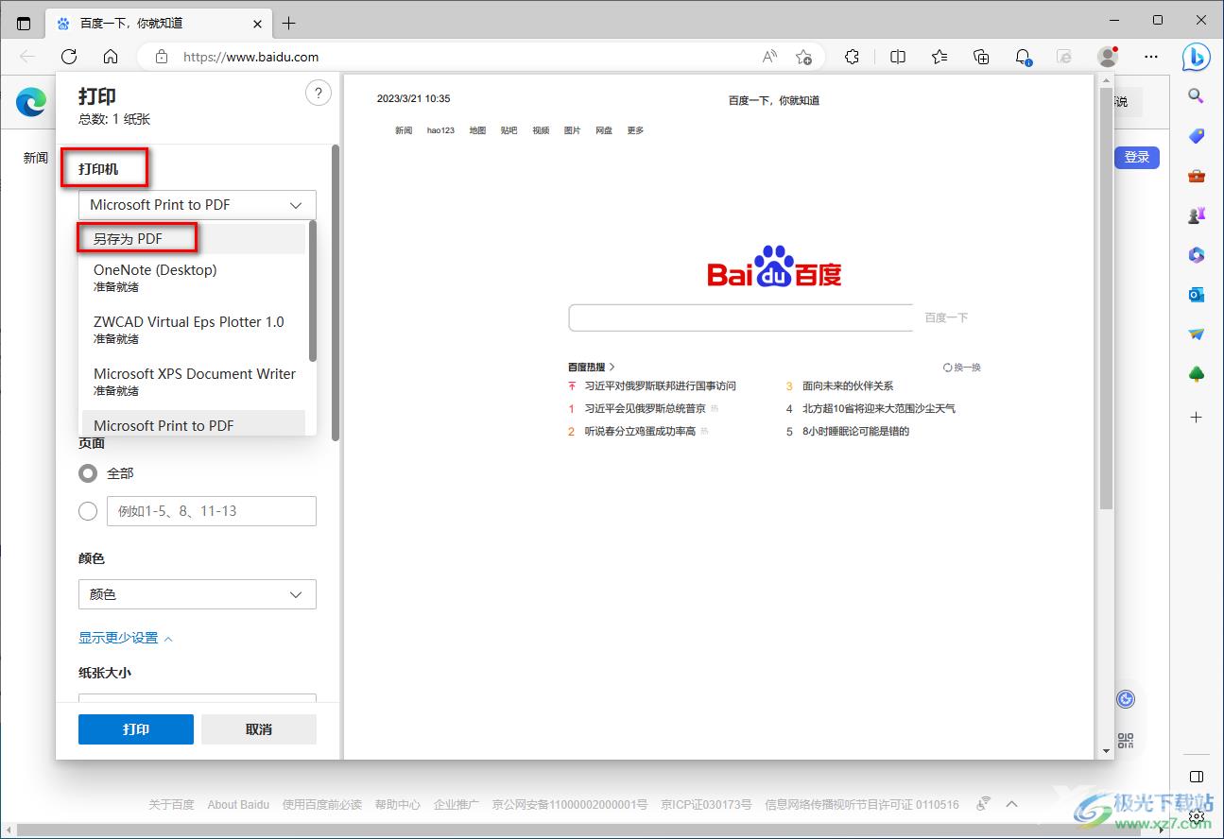The height and width of the screenshot is (839, 1224).
Task: Open the Tools briefcase sidebar icon
Action: pos(1196,176)
